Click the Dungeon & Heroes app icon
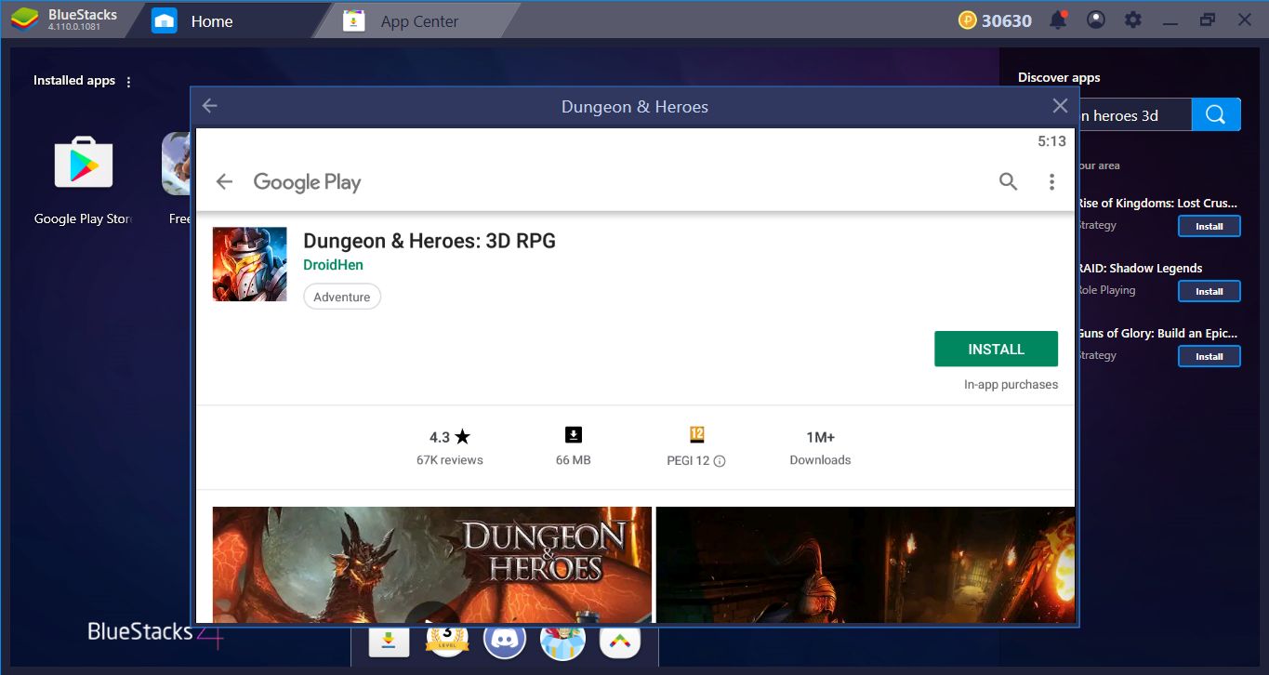 click(x=249, y=264)
